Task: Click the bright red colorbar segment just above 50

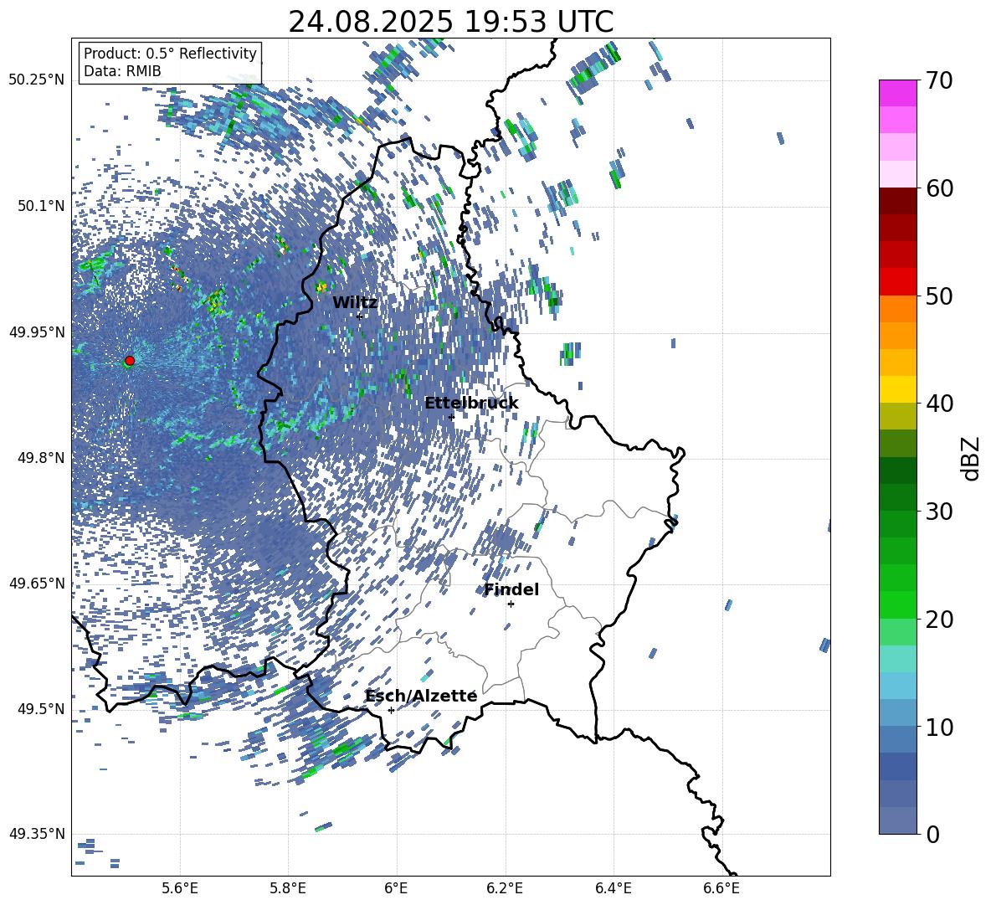Action: pyautogui.click(x=897, y=282)
